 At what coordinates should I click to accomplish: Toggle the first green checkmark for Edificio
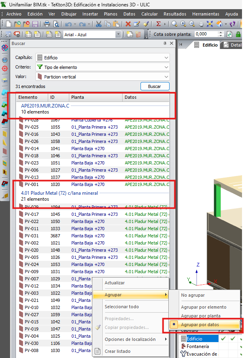tap(223, 338)
